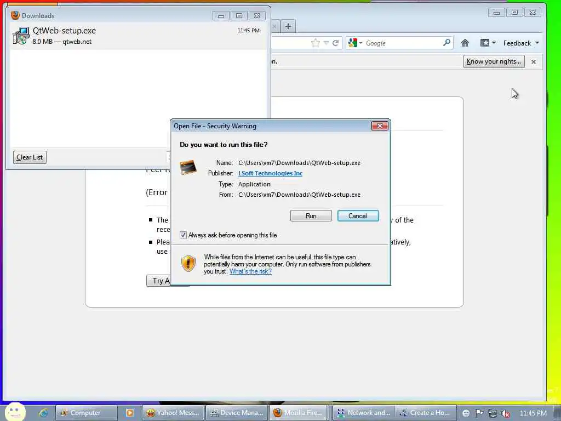Open the URL history dropdown arrow
This screenshot has height=421, width=561.
326,43
